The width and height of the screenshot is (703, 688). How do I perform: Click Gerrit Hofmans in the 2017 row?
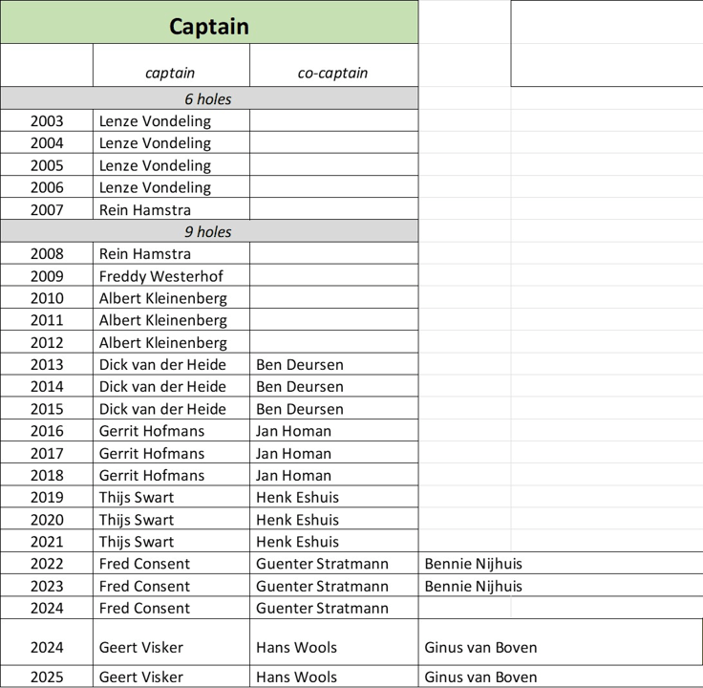(x=152, y=453)
